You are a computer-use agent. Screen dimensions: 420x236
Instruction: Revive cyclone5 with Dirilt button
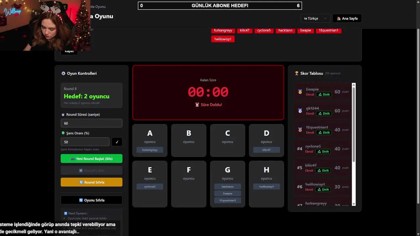click(x=323, y=151)
